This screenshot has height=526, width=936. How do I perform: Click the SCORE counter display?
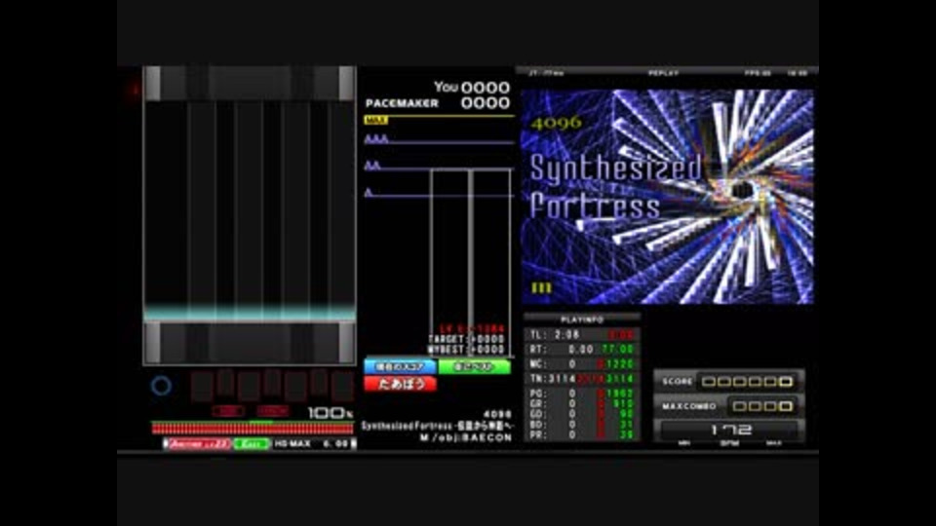click(729, 381)
